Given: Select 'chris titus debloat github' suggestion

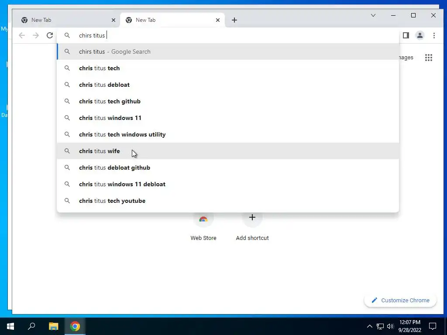Looking at the screenshot, I should [228, 167].
